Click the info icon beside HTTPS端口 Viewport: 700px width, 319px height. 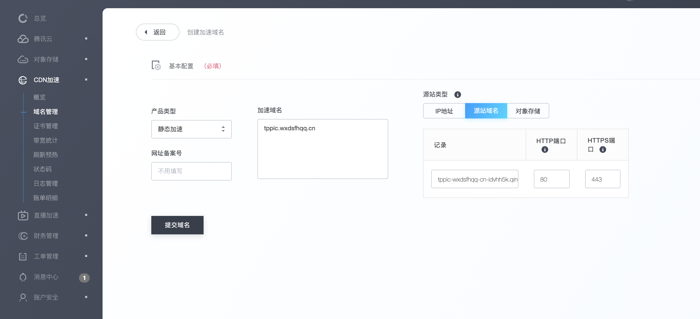[603, 149]
